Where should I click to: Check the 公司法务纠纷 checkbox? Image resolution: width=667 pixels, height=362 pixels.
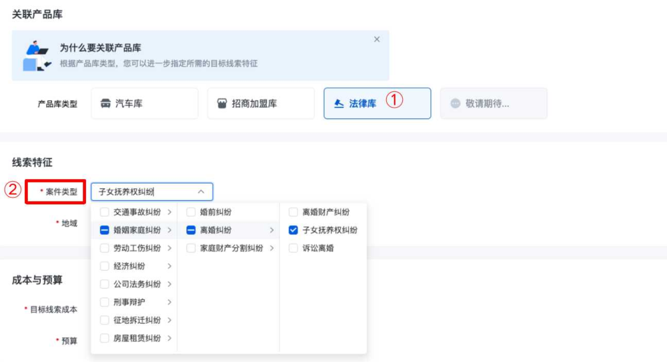[x=104, y=284]
